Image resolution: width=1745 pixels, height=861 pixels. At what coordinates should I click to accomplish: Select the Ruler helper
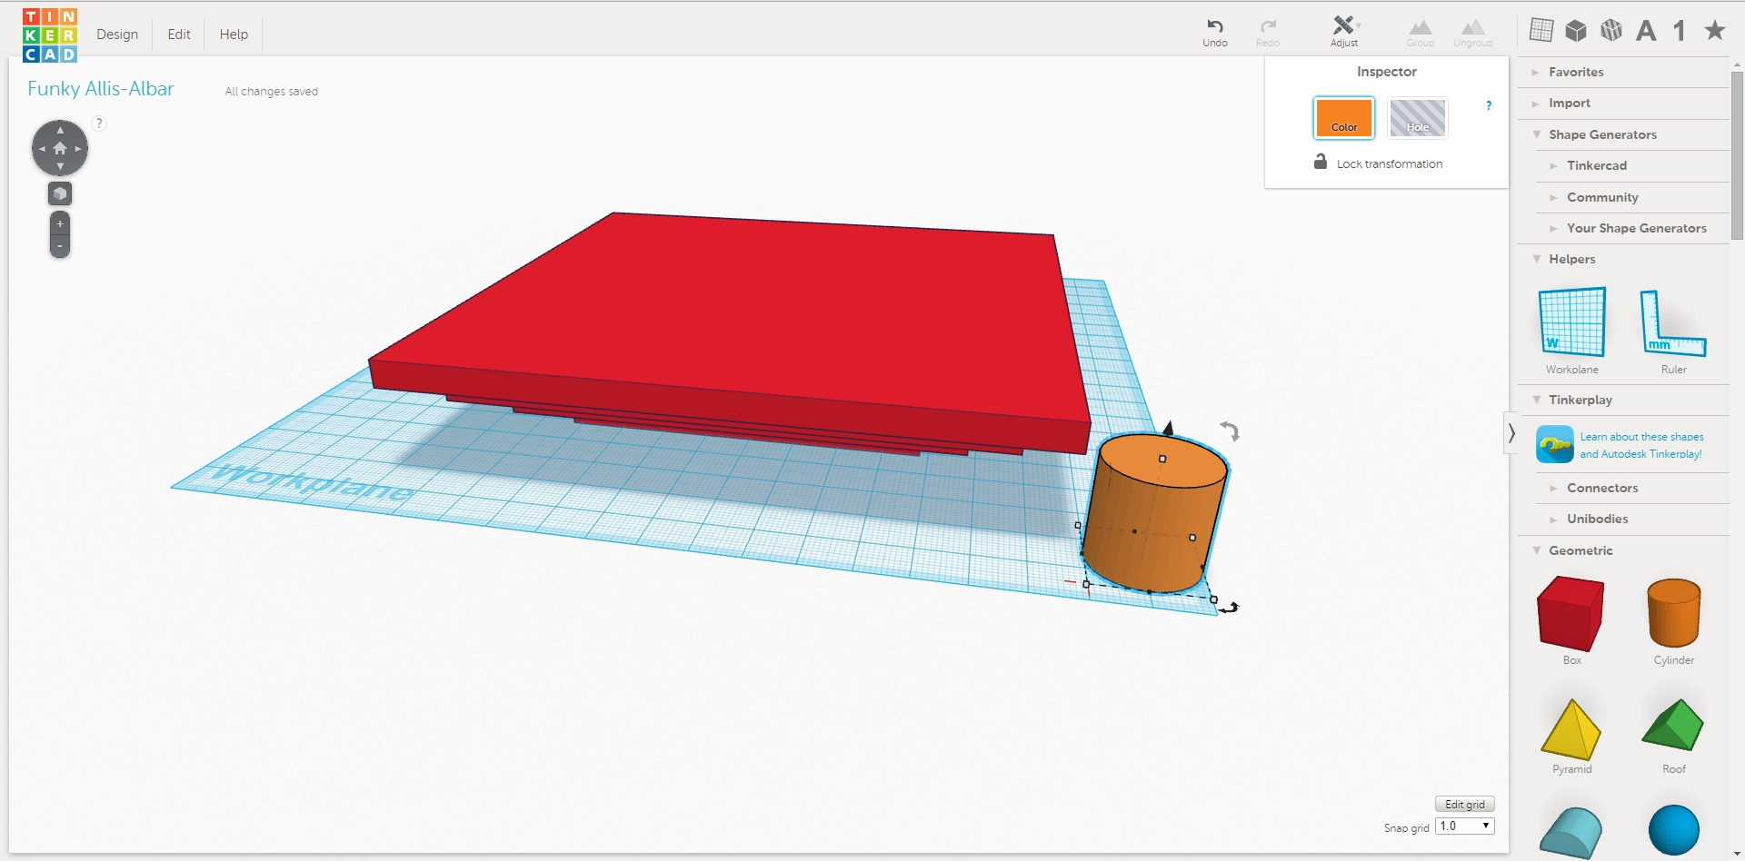click(1673, 331)
